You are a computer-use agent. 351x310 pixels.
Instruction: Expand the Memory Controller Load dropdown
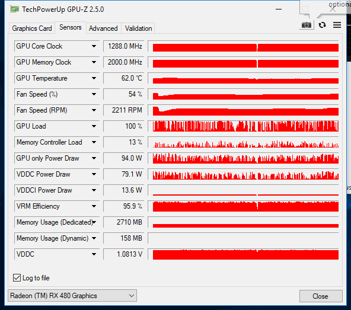pyautogui.click(x=94, y=142)
